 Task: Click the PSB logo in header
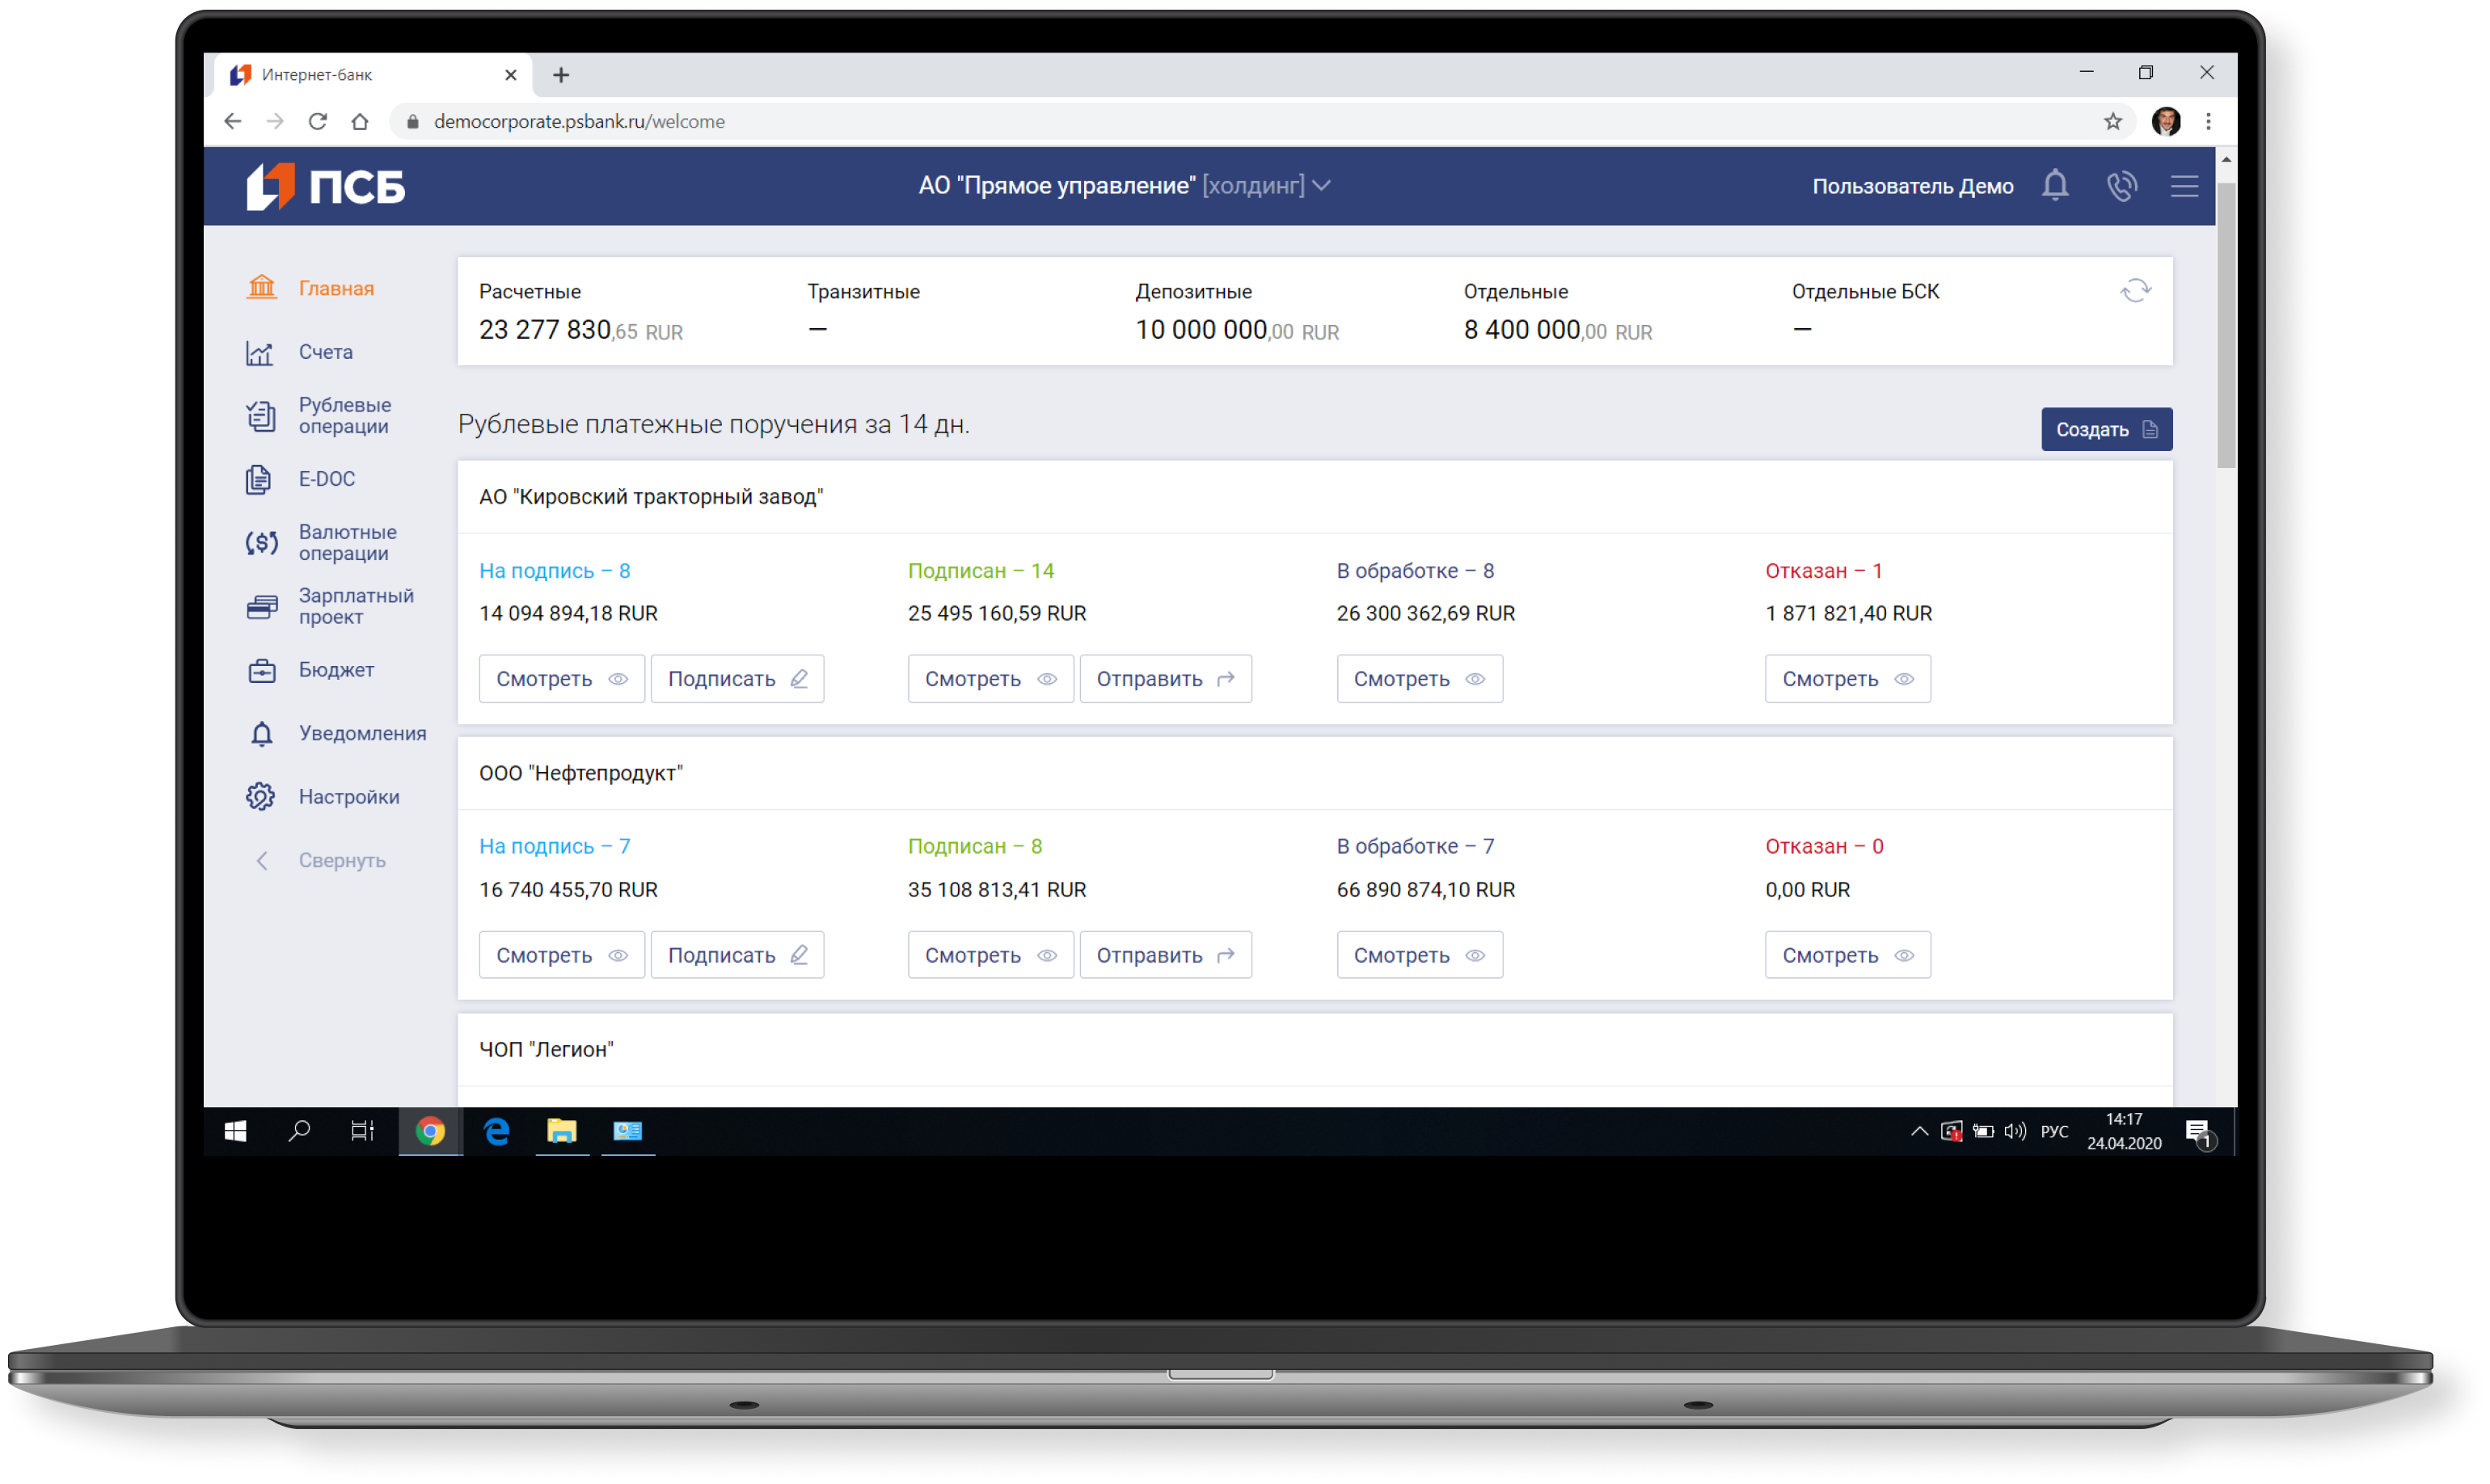pyautogui.click(x=326, y=186)
